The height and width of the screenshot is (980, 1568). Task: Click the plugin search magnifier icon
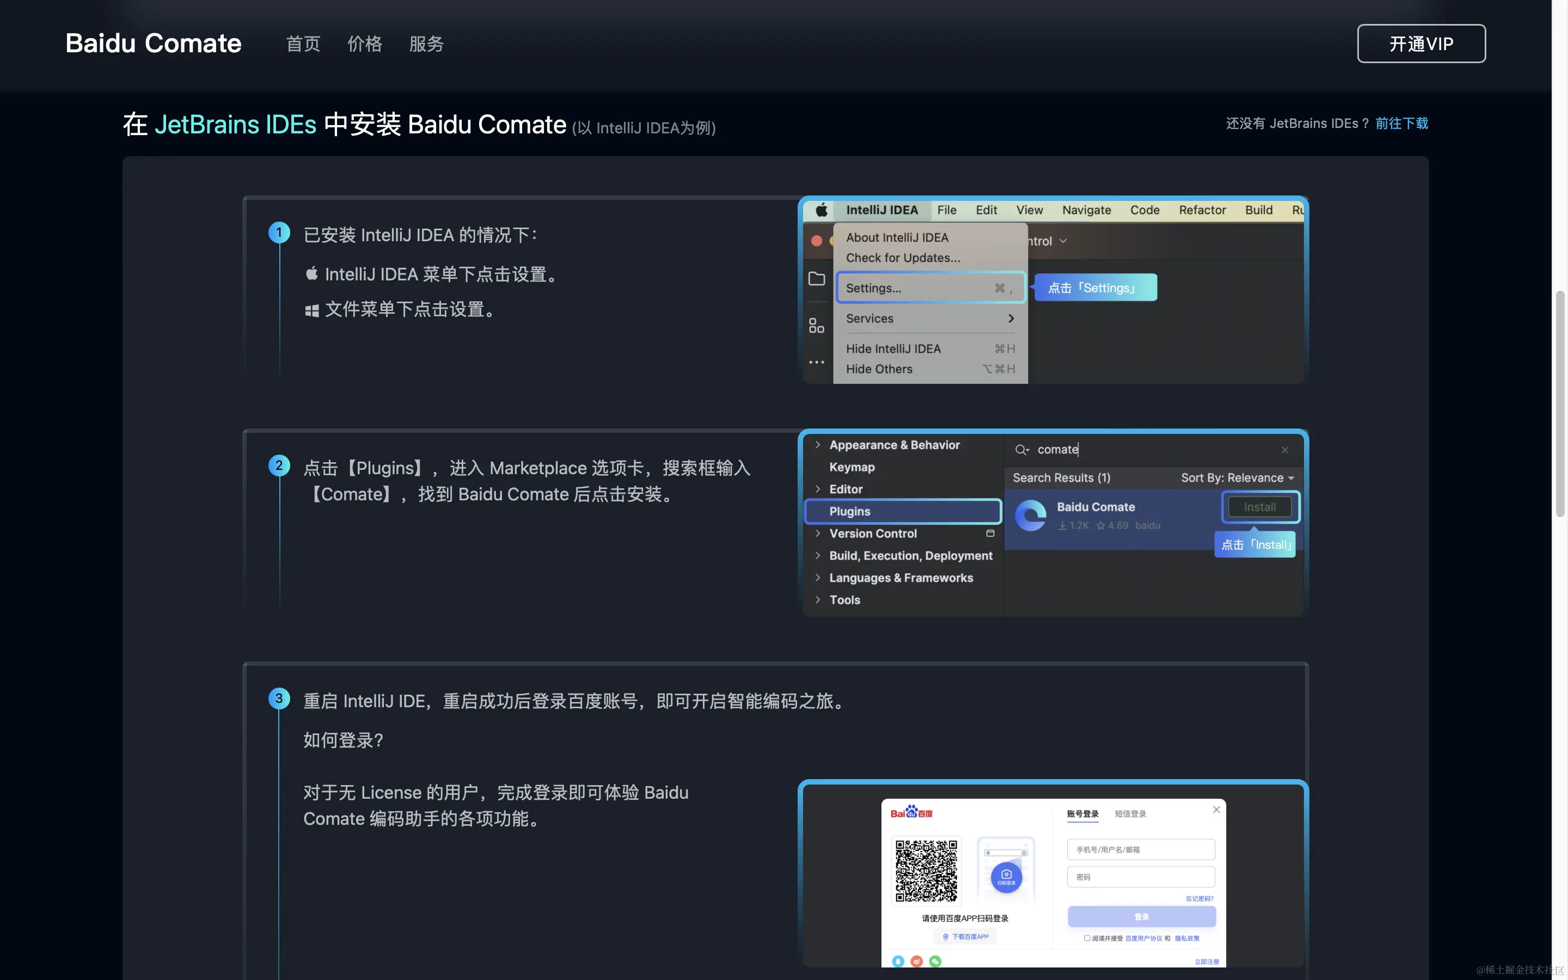tap(1022, 449)
